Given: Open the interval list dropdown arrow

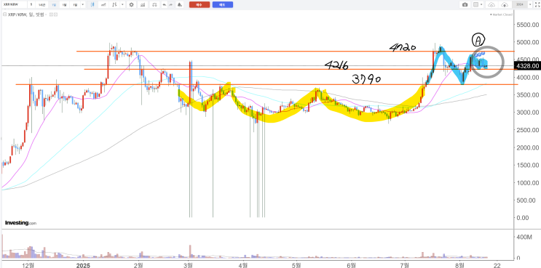Looking at the screenshot, I should pyautogui.click(x=83, y=4).
